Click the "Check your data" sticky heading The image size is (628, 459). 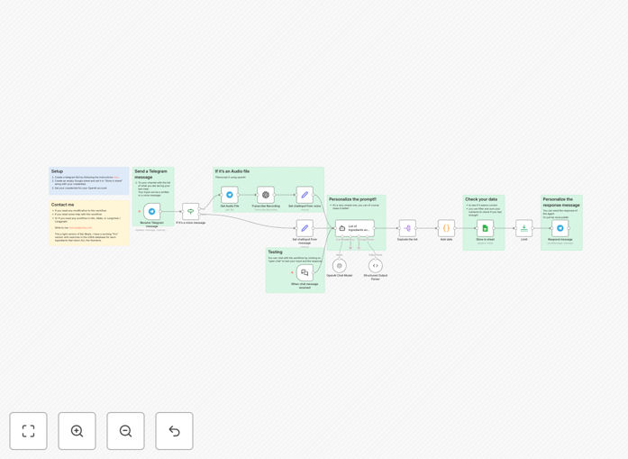[481, 199]
